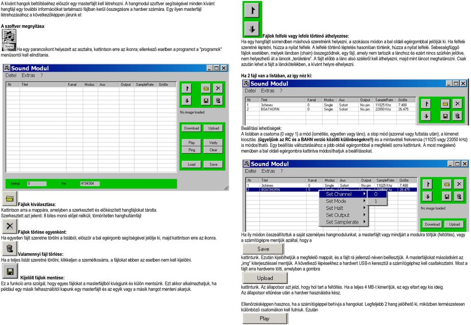Open the Extras menu in the context-menu window

click(268, 171)
